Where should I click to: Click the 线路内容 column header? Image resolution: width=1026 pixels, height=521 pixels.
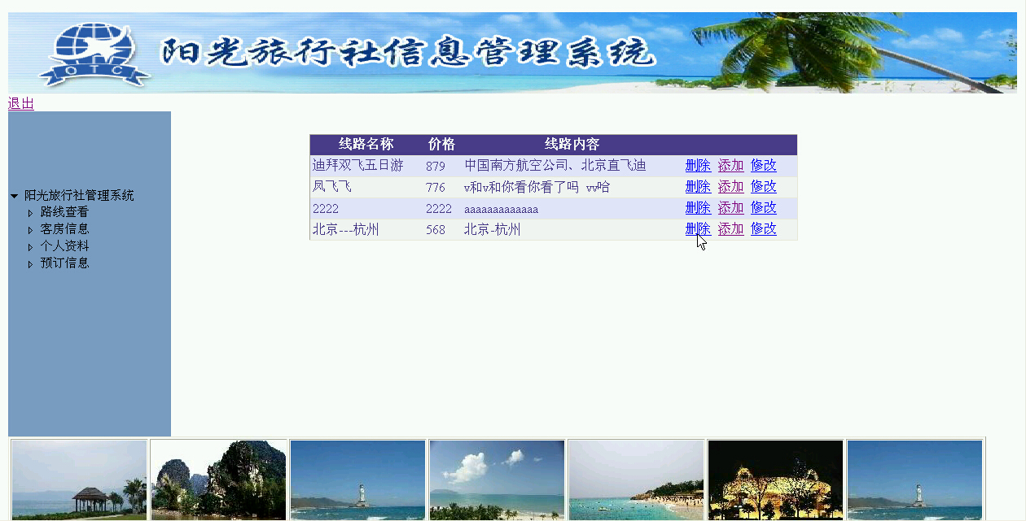(572, 145)
